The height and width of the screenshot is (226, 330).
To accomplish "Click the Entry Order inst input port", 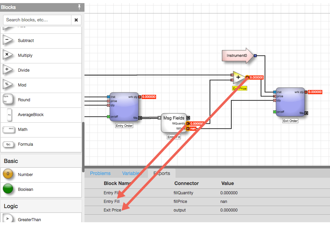I will [x=108, y=97].
